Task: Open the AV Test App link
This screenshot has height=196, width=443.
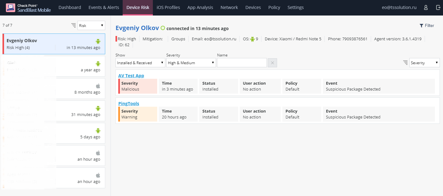Action: click(x=131, y=76)
